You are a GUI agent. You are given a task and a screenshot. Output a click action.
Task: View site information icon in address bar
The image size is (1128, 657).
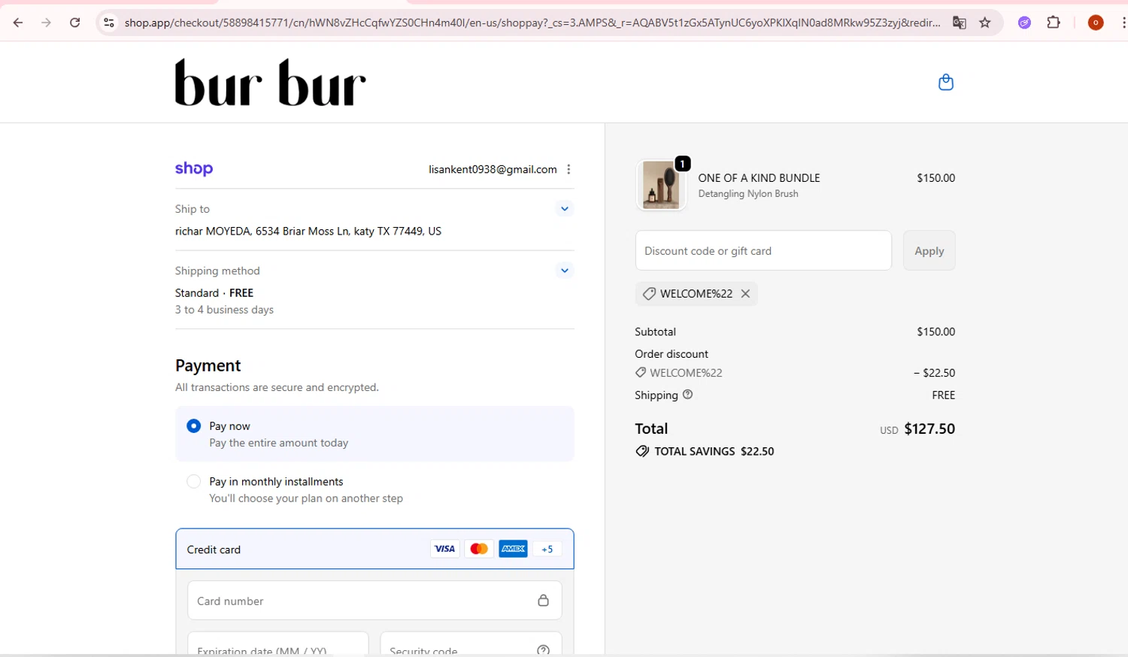(109, 23)
